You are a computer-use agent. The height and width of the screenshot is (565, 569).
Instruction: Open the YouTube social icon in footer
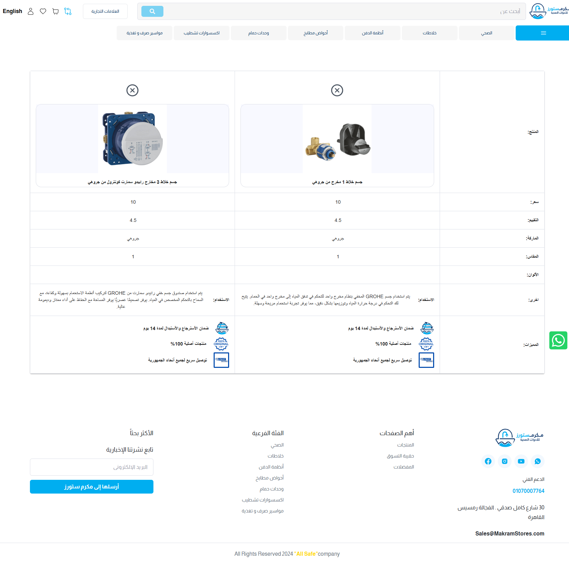[x=521, y=461]
